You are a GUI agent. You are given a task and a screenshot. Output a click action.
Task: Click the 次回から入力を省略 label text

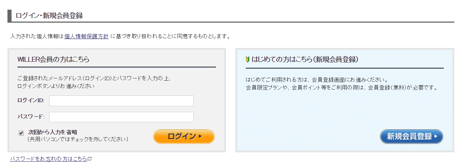click(x=53, y=132)
